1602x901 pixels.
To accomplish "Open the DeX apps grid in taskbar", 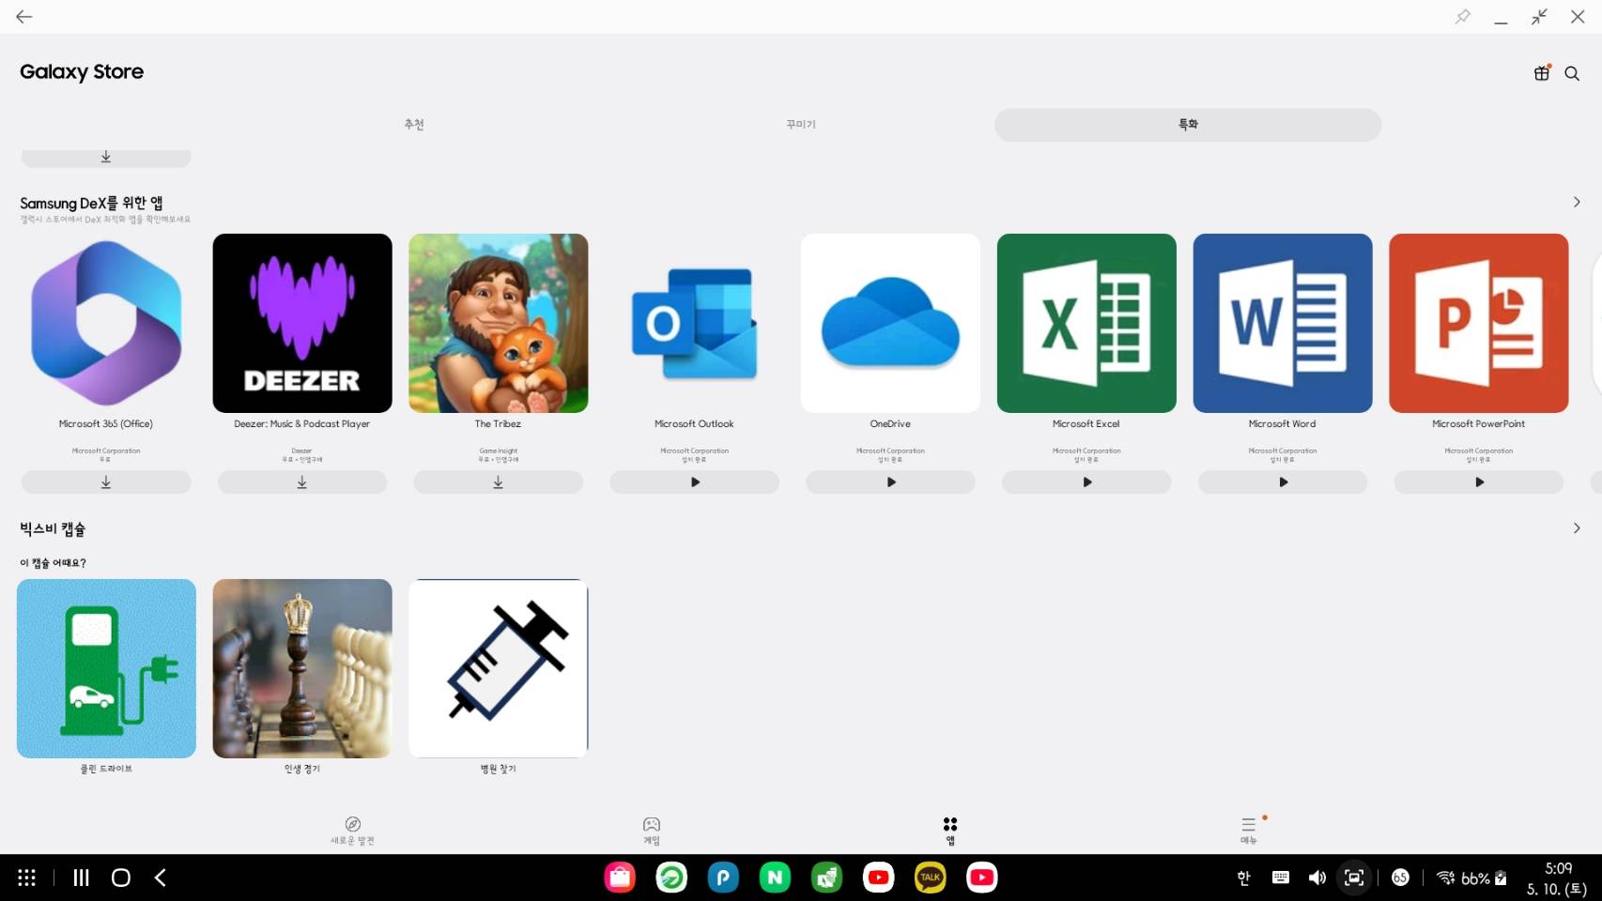I will pos(26,878).
